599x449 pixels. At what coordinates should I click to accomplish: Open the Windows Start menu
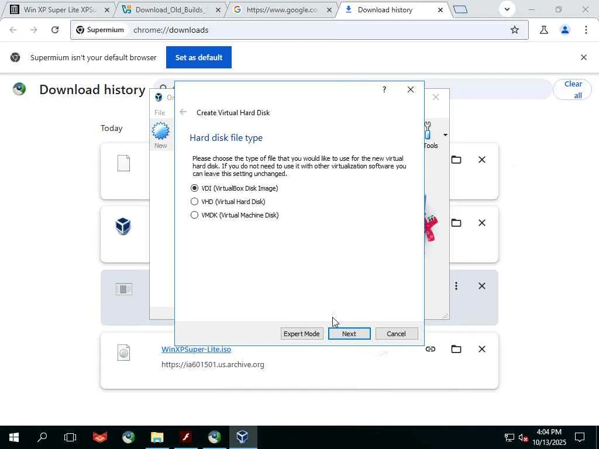14,437
